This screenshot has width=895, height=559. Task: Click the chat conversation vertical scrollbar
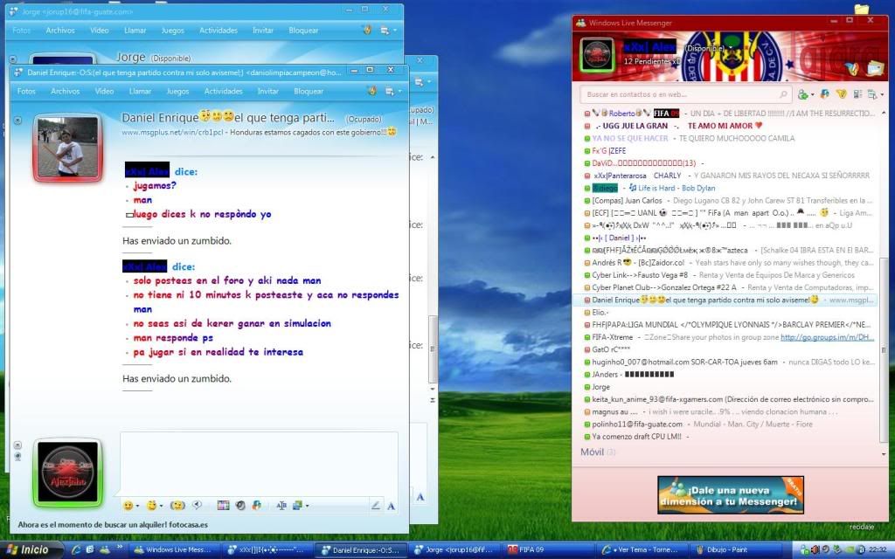432,351
